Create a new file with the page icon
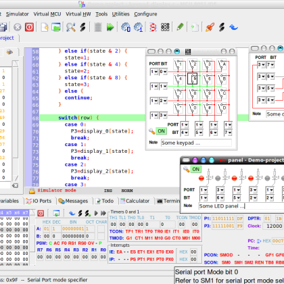This screenshot has width=284, height=284. [45, 27]
